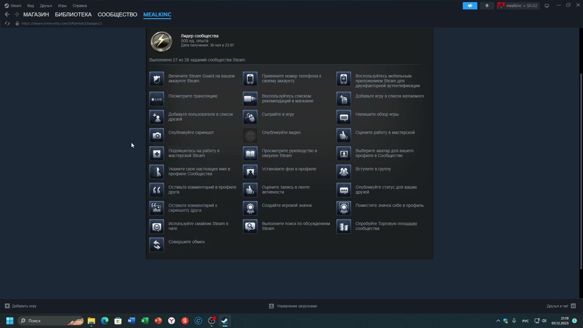Open the Steam menu

tap(13, 5)
